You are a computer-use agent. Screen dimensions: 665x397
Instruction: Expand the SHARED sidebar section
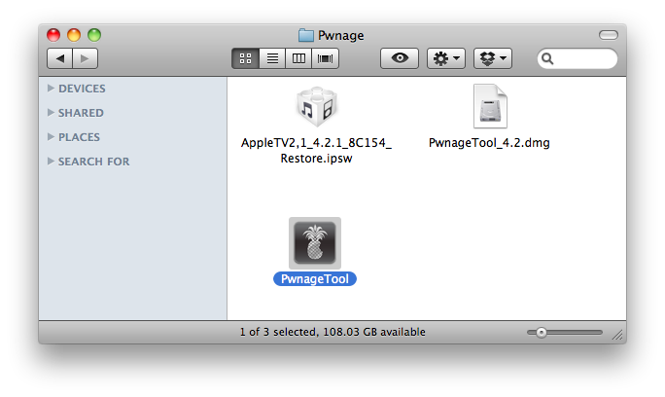(x=51, y=113)
